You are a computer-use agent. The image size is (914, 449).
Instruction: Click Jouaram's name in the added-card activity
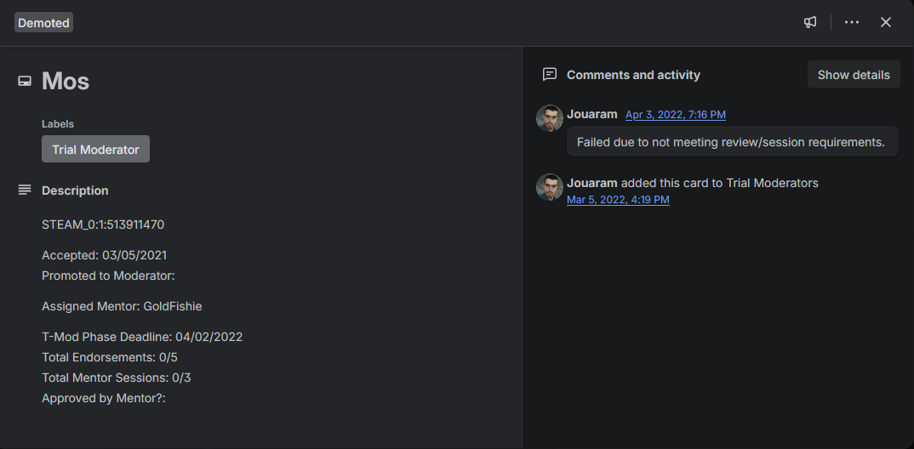[x=592, y=183]
